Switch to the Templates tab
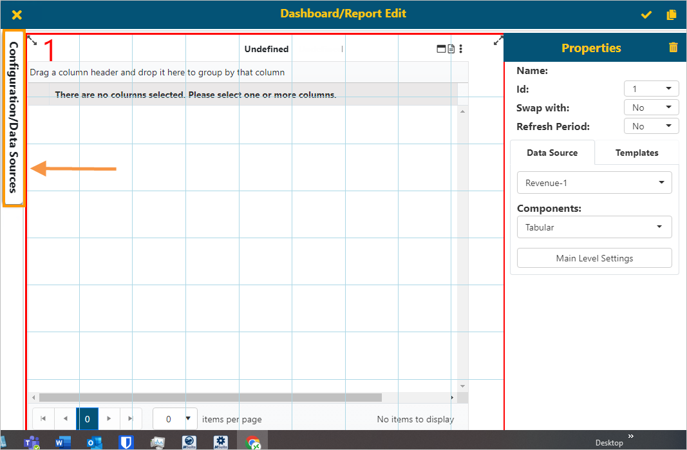The image size is (687, 450). [x=636, y=153]
